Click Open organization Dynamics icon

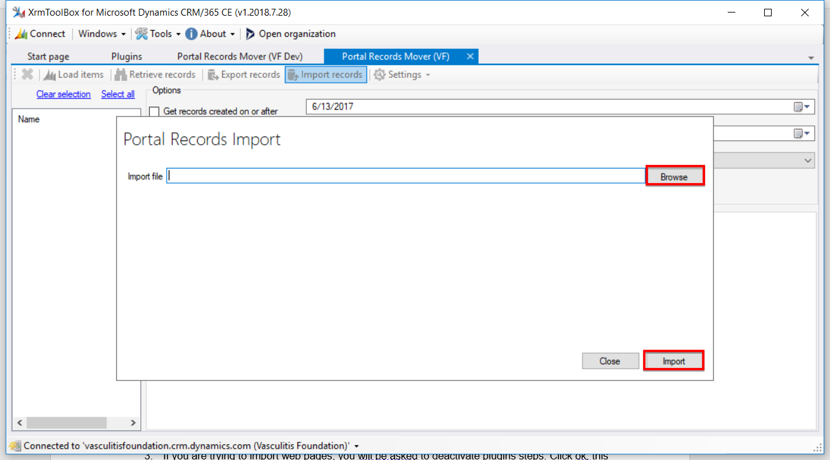[250, 34]
